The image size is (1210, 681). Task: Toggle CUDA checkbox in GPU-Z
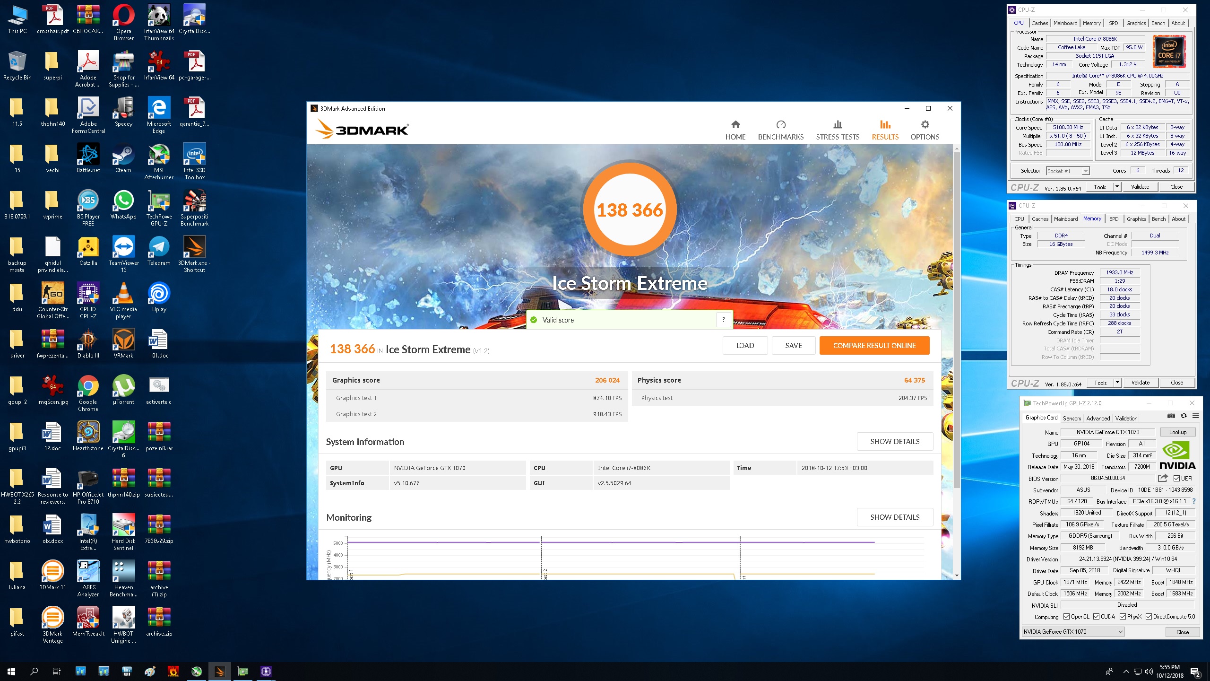(x=1096, y=617)
